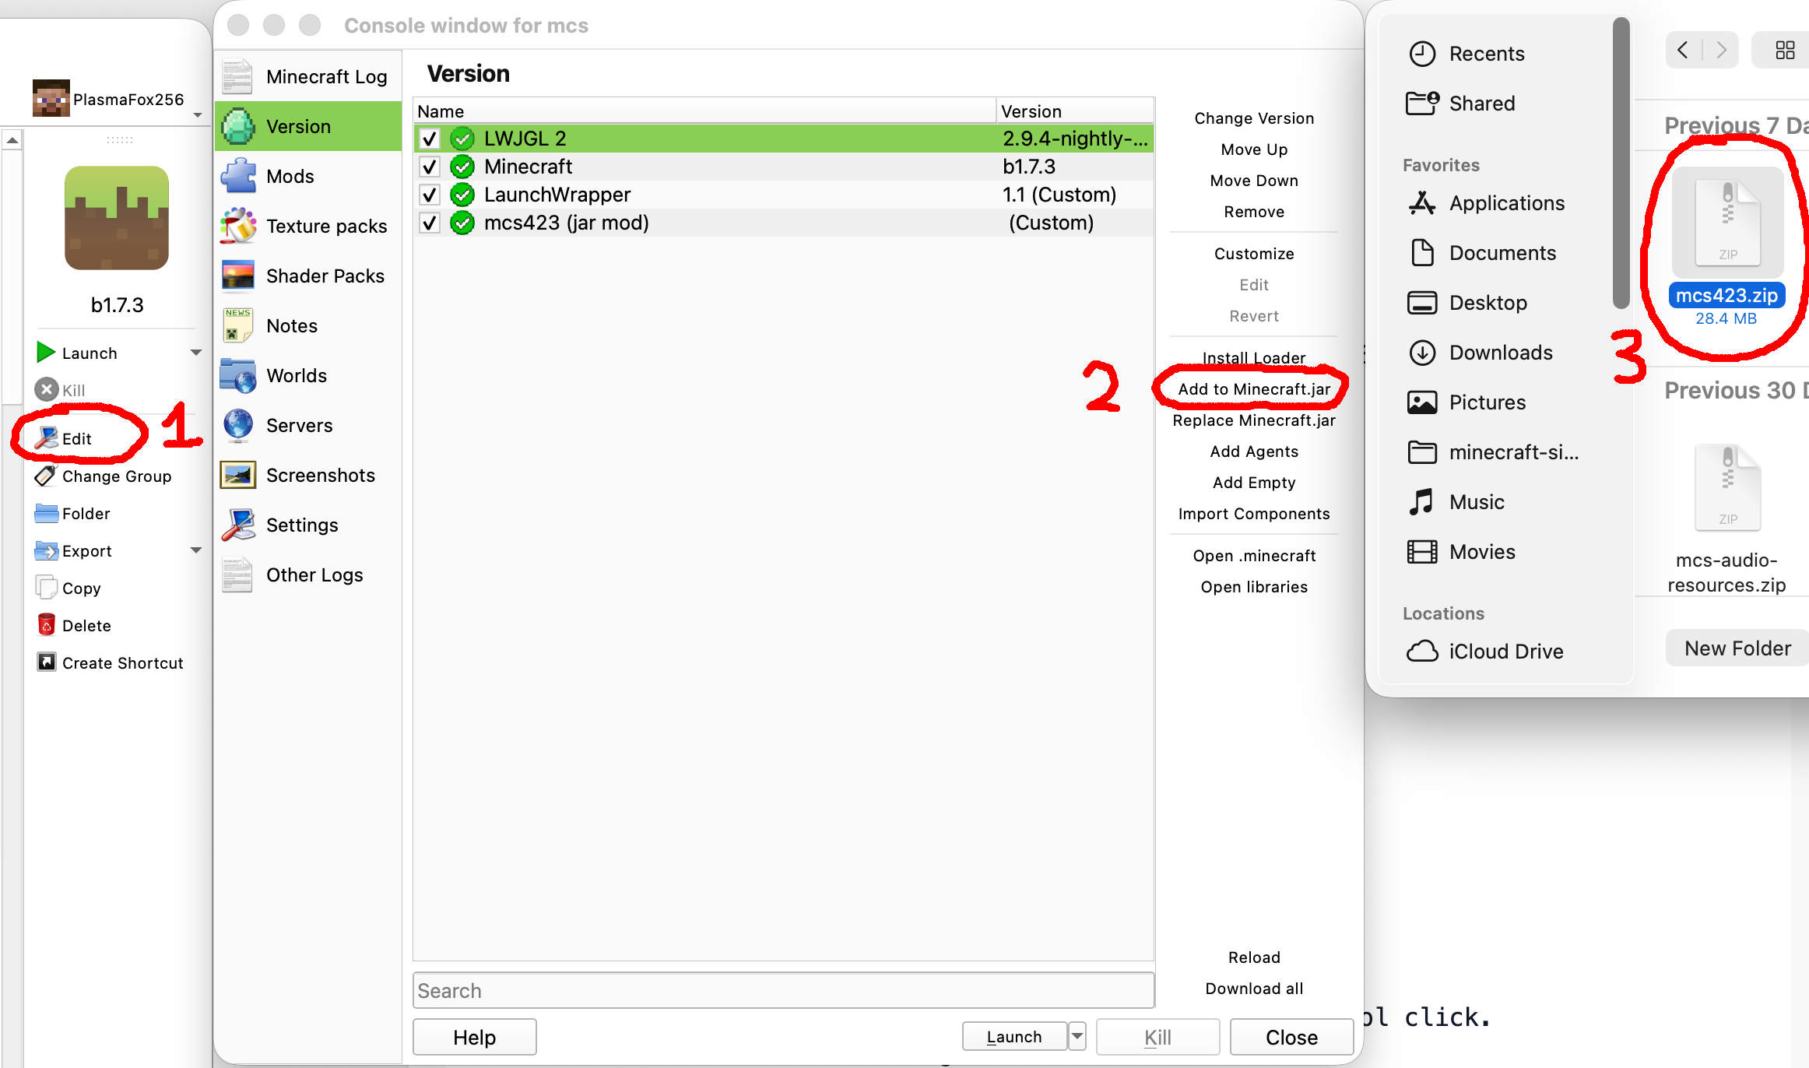1809x1068 pixels.
Task: Click the Create Shortcut icon
Action: [47, 662]
